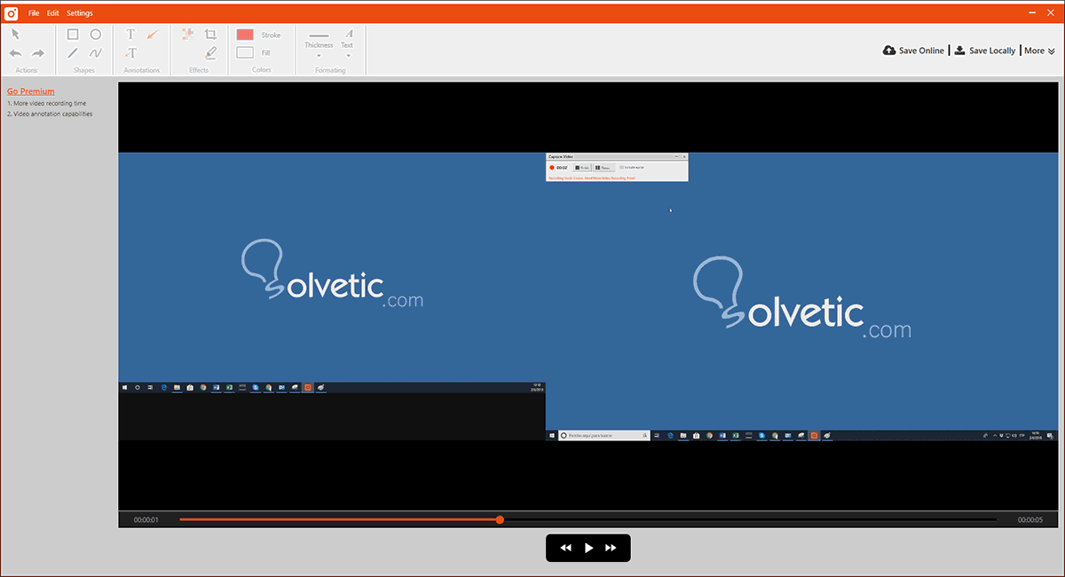Click the 00:00:05 total duration label
The width and height of the screenshot is (1065, 577).
(1030, 520)
